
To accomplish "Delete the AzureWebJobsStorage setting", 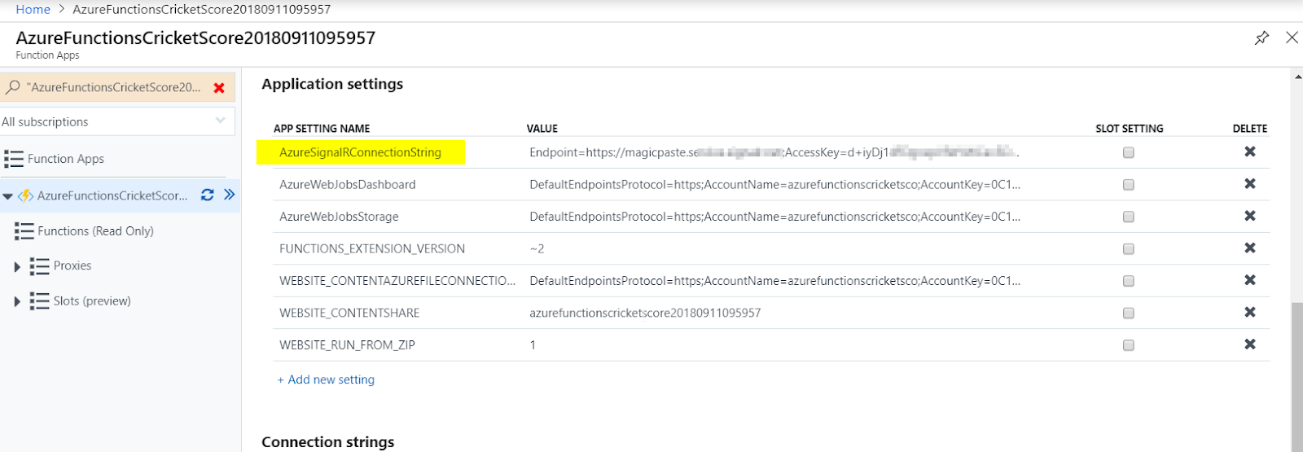I will pos(1250,216).
